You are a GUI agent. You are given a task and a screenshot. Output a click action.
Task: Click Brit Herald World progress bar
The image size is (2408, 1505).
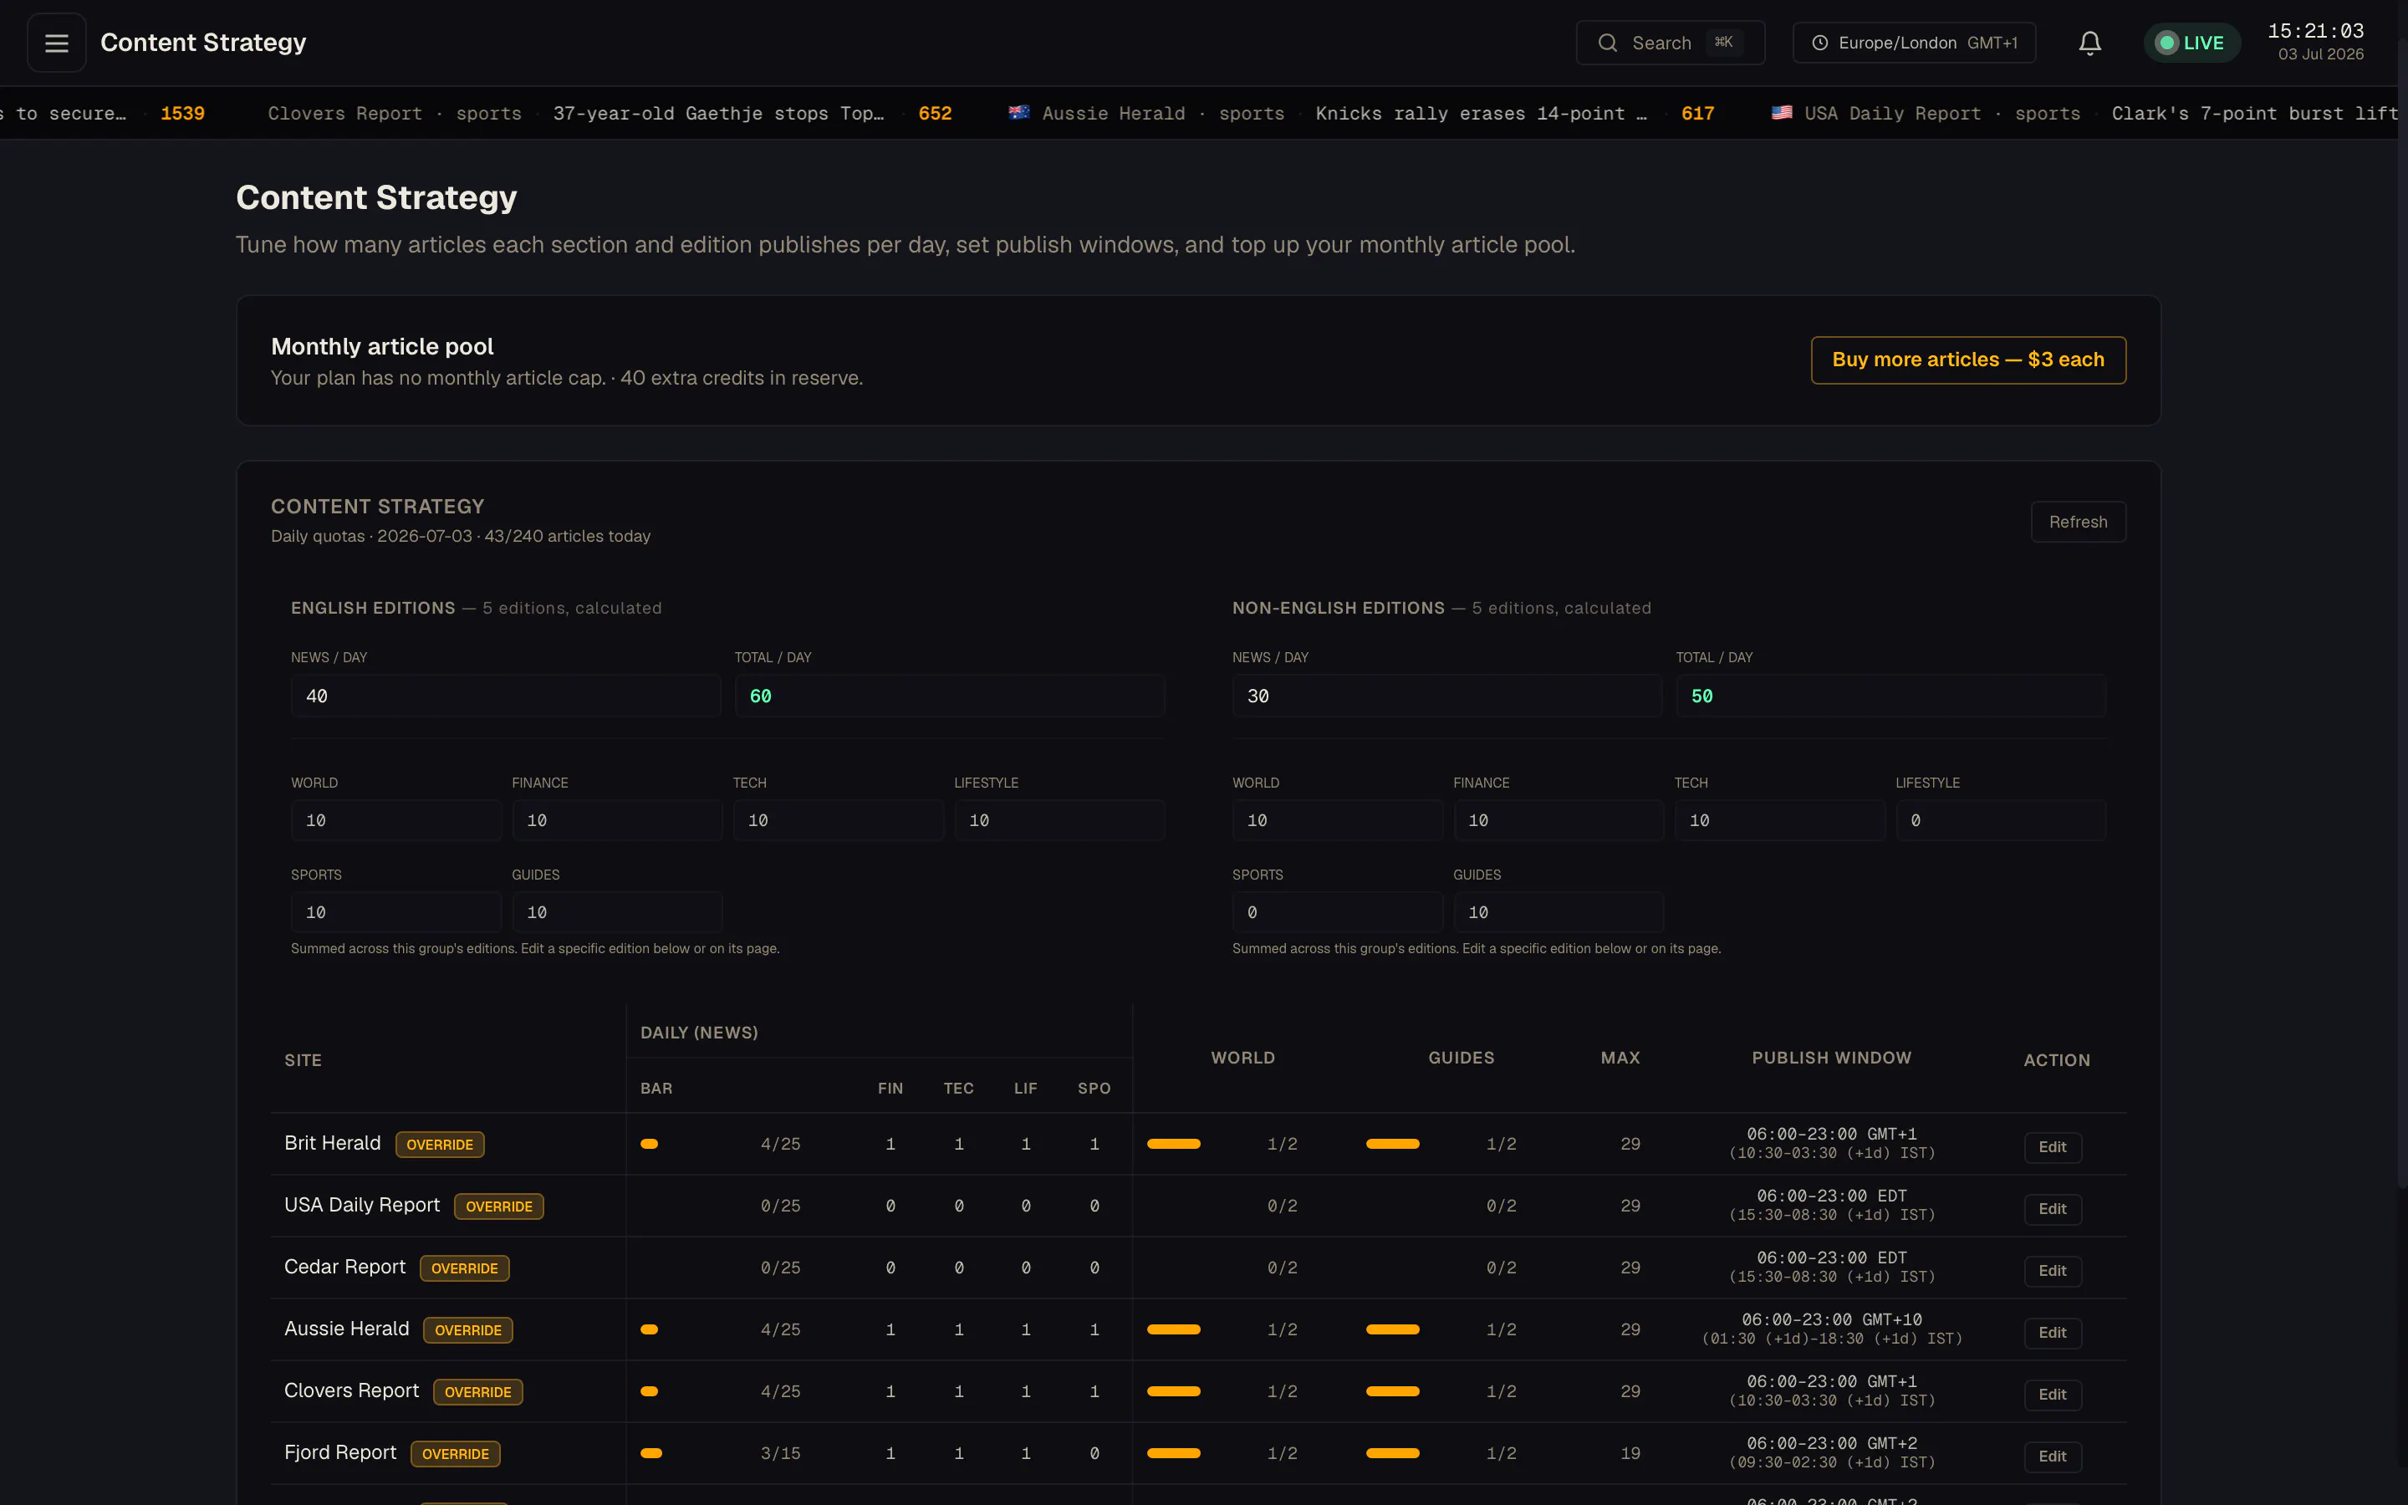1173,1144
